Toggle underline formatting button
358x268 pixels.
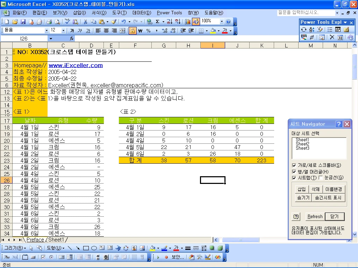pyautogui.click(x=88, y=31)
